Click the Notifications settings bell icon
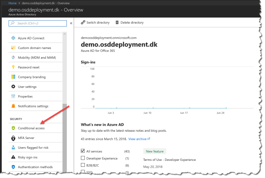 13,106
